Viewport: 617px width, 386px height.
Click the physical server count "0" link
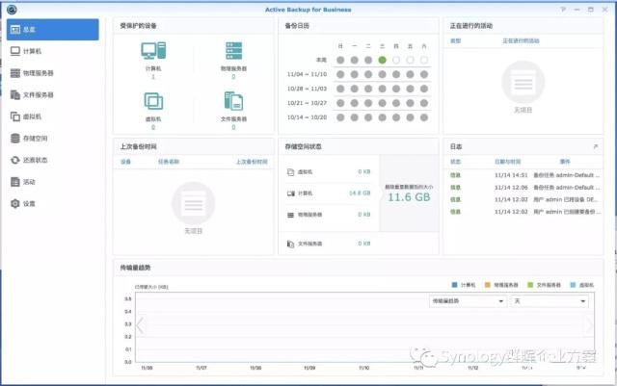[x=233, y=77]
